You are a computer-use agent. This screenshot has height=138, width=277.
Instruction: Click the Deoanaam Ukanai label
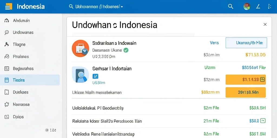coord(107,50)
